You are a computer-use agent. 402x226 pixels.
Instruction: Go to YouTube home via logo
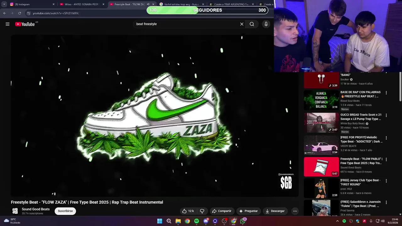[x=25, y=24]
